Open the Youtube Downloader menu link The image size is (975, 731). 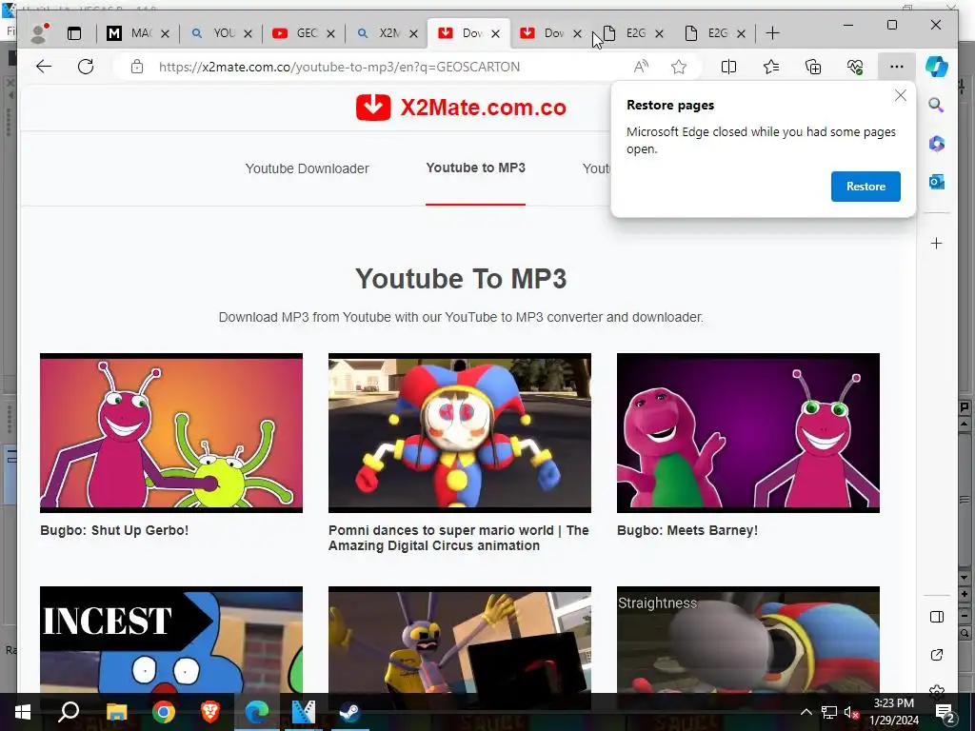(x=308, y=168)
